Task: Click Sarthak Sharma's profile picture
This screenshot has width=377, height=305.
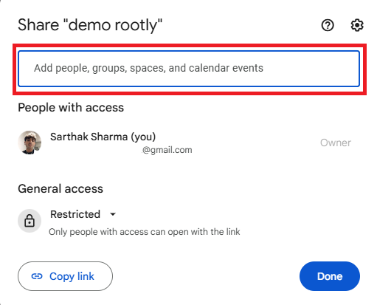Action: (x=30, y=143)
